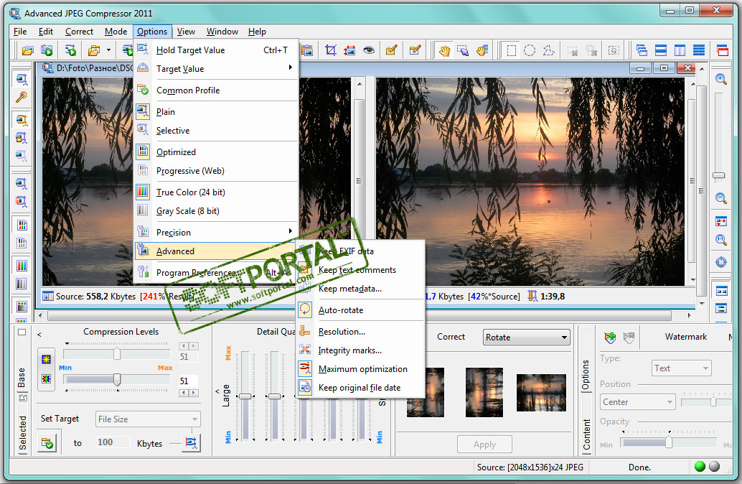
Task: Enable Progressive (Web) option
Action: pyautogui.click(x=216, y=170)
